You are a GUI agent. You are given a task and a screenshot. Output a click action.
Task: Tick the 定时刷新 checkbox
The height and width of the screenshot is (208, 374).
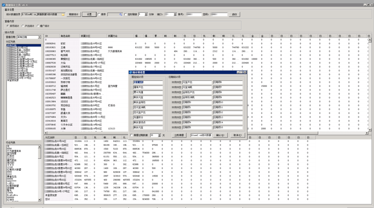tap(126, 14)
